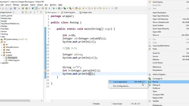Open the Back history dropdown arrow
This screenshot has width=189, height=106.
click(107, 8)
